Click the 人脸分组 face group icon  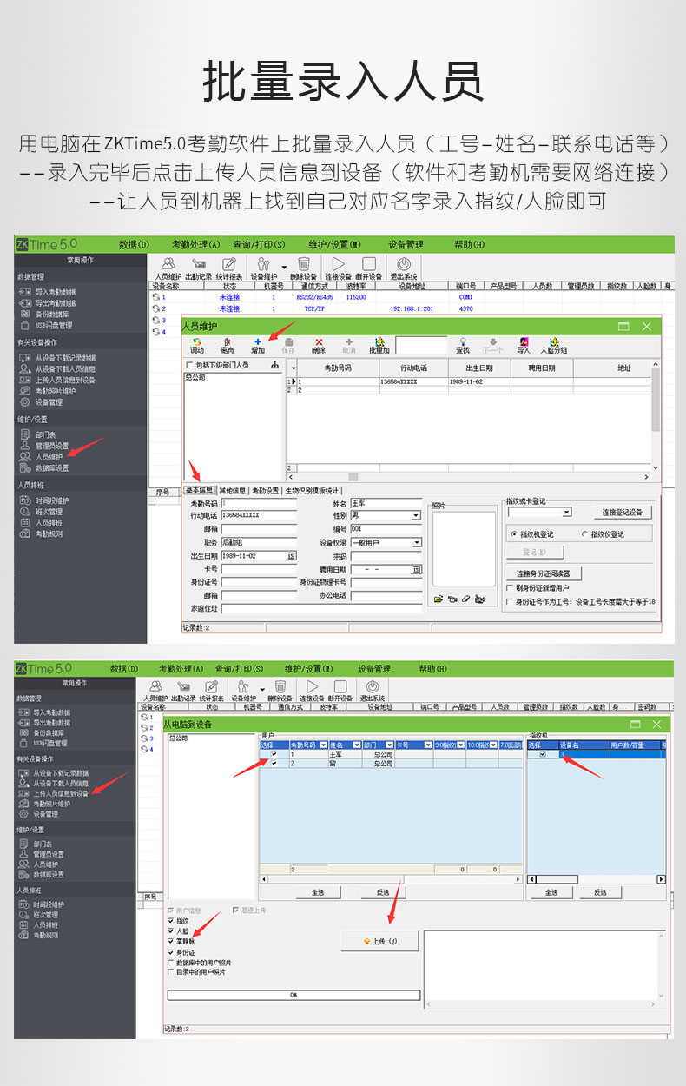tap(553, 342)
